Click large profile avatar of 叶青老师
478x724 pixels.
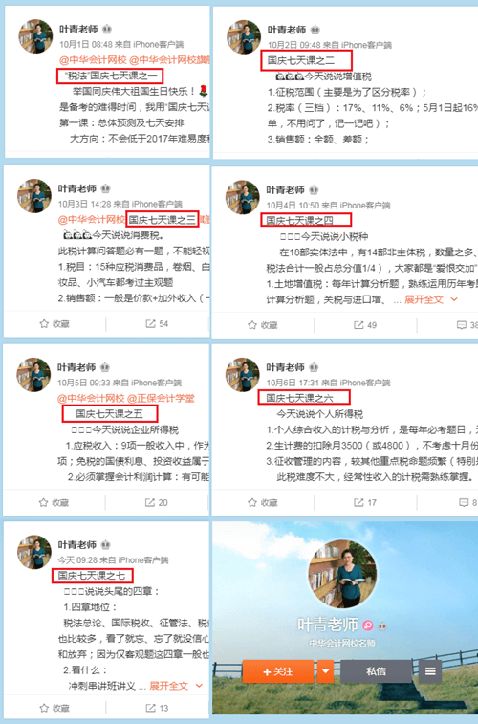click(x=342, y=574)
